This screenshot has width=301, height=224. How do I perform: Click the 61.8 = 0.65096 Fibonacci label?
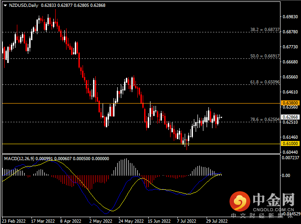coord(265,82)
